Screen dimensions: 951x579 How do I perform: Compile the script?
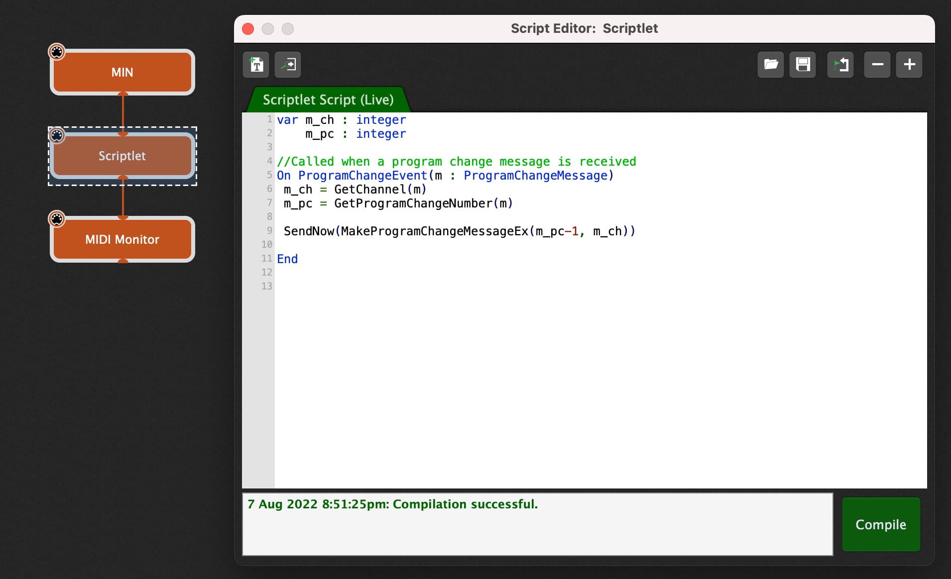click(881, 524)
